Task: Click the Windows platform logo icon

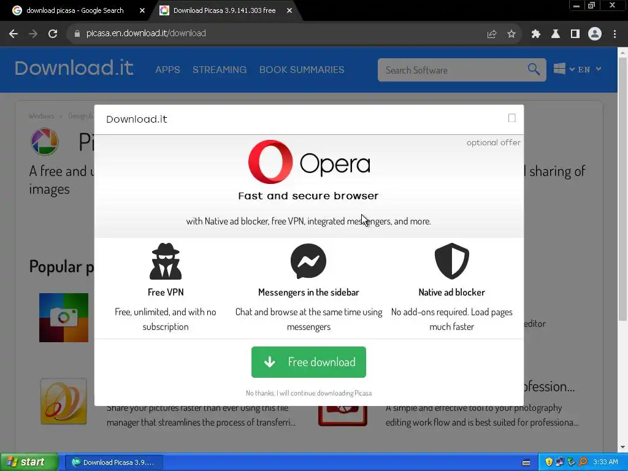Action: tap(559, 69)
